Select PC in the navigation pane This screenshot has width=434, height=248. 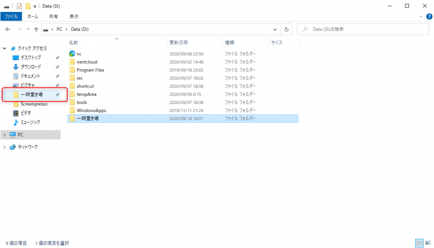(x=20, y=135)
